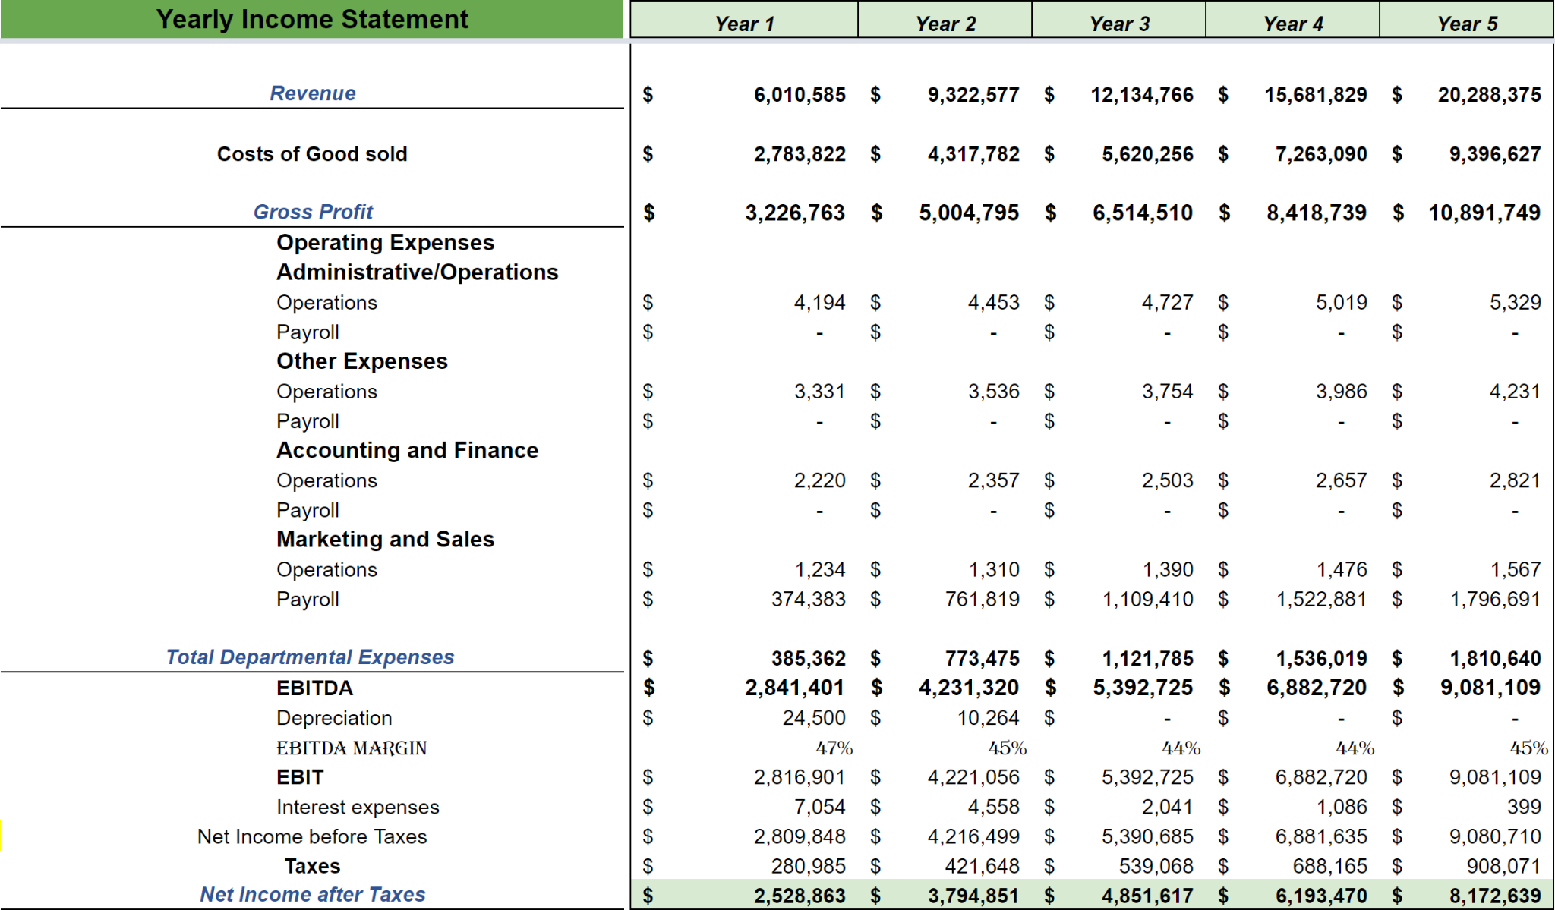
Task: Click the Net Income after Taxes label
Action: pyautogui.click(x=312, y=895)
